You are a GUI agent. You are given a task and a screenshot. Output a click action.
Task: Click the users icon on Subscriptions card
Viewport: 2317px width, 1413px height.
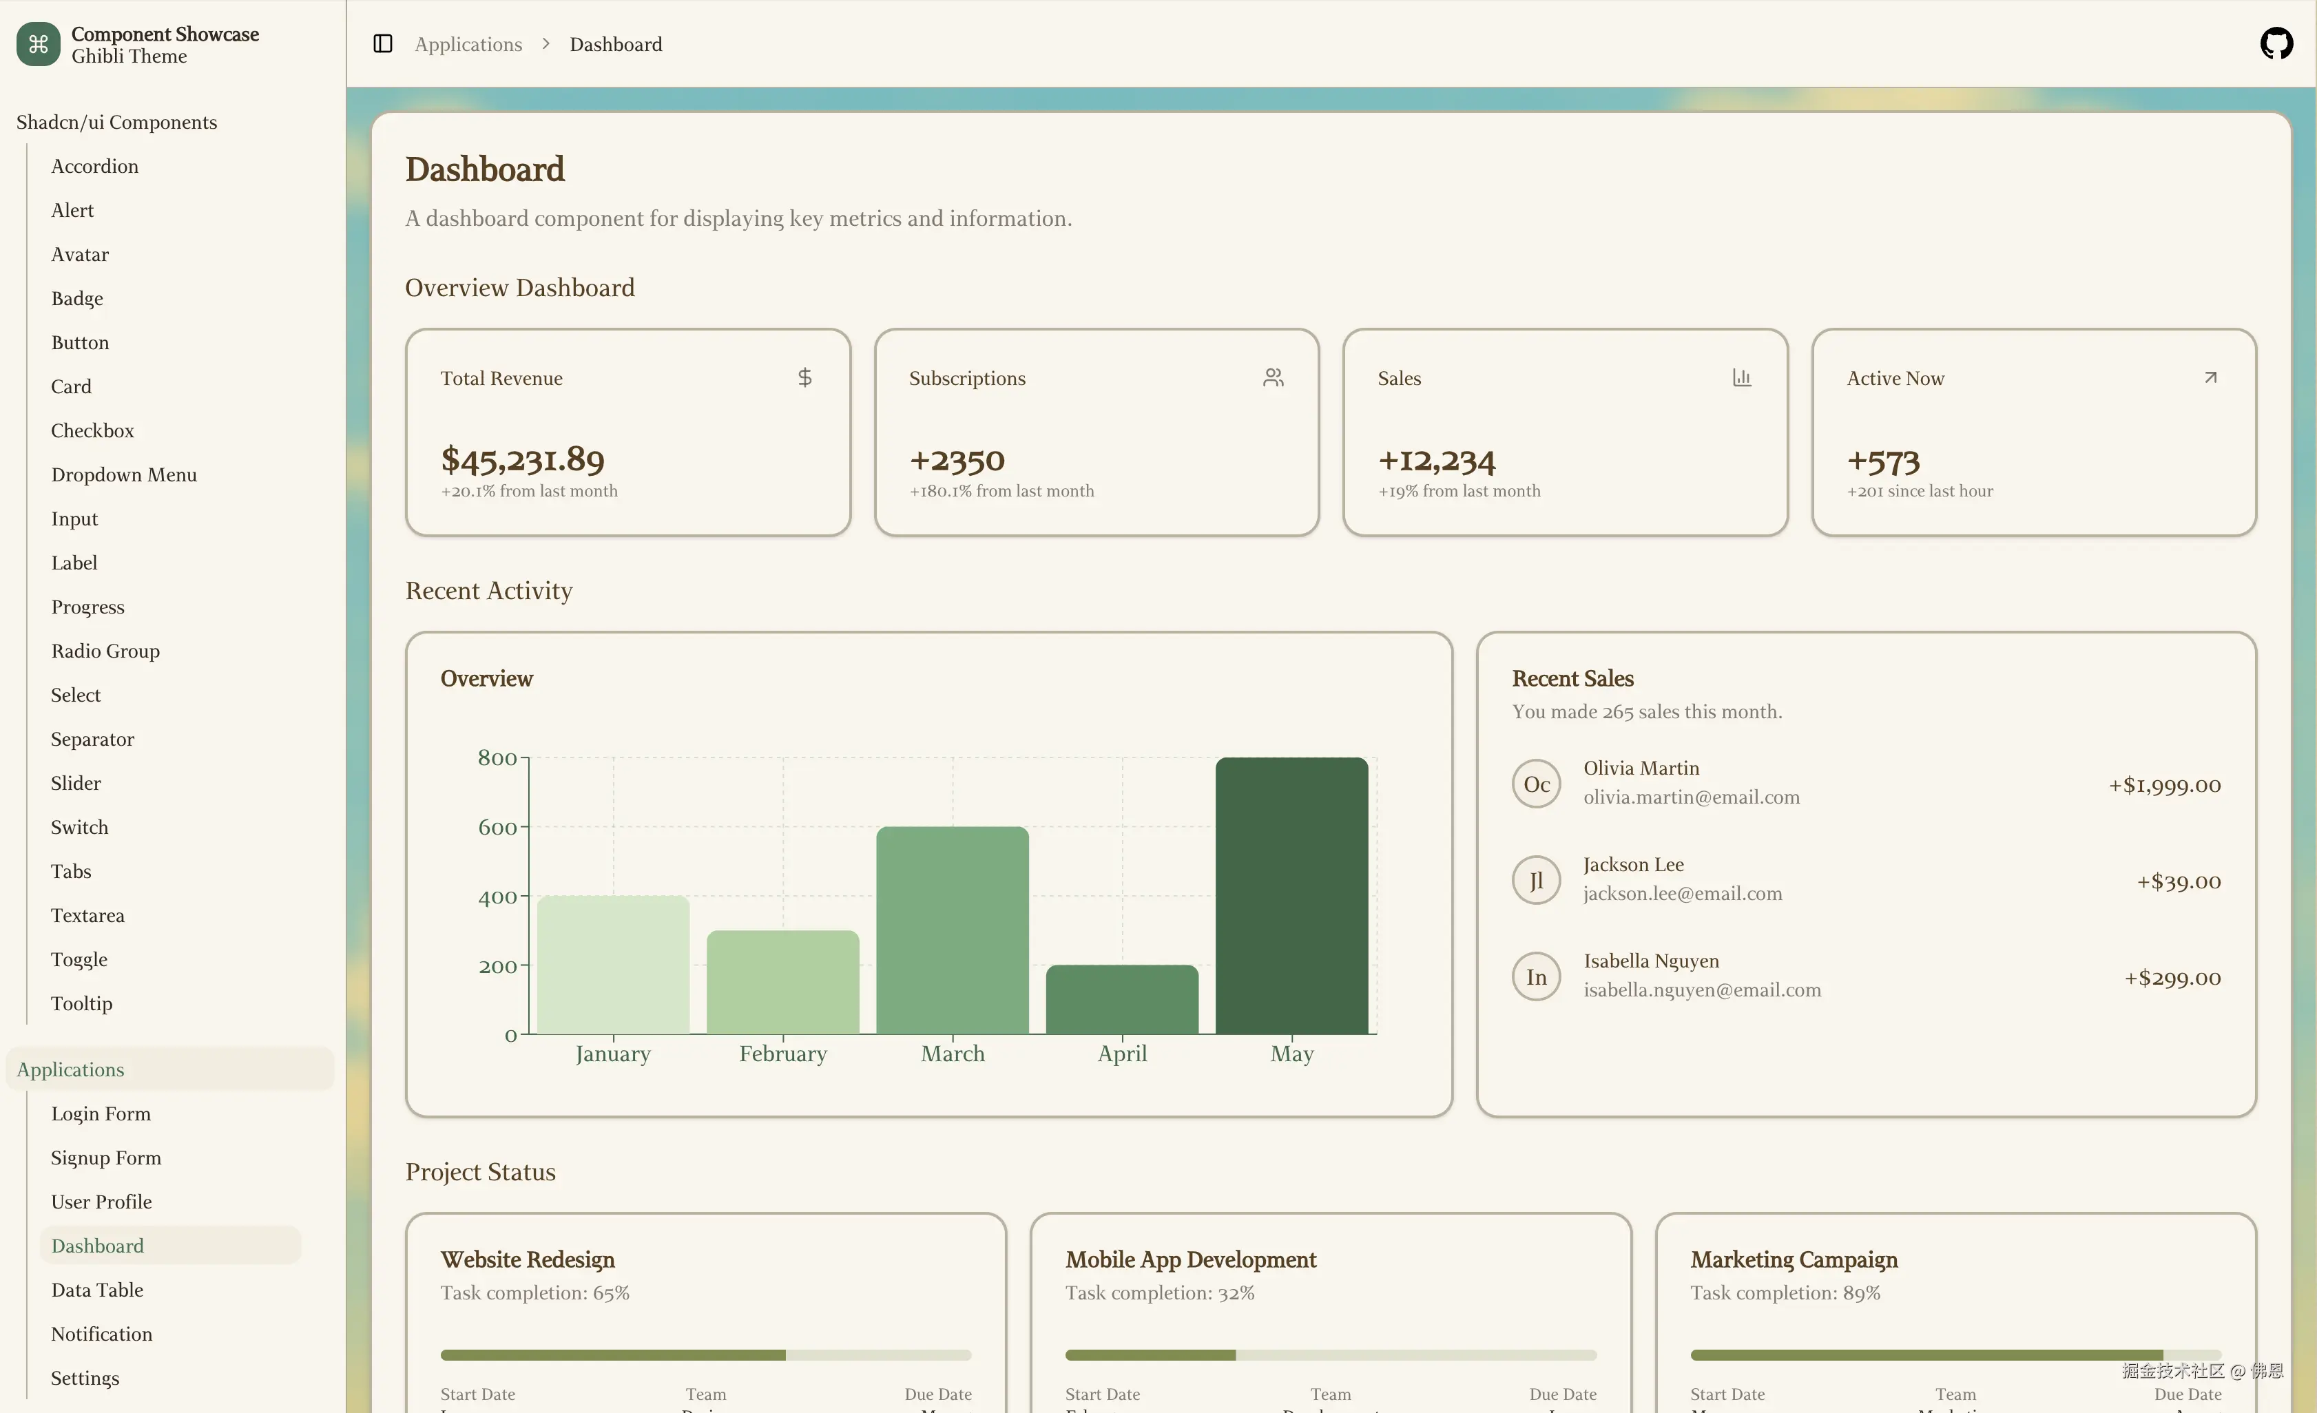pos(1274,378)
